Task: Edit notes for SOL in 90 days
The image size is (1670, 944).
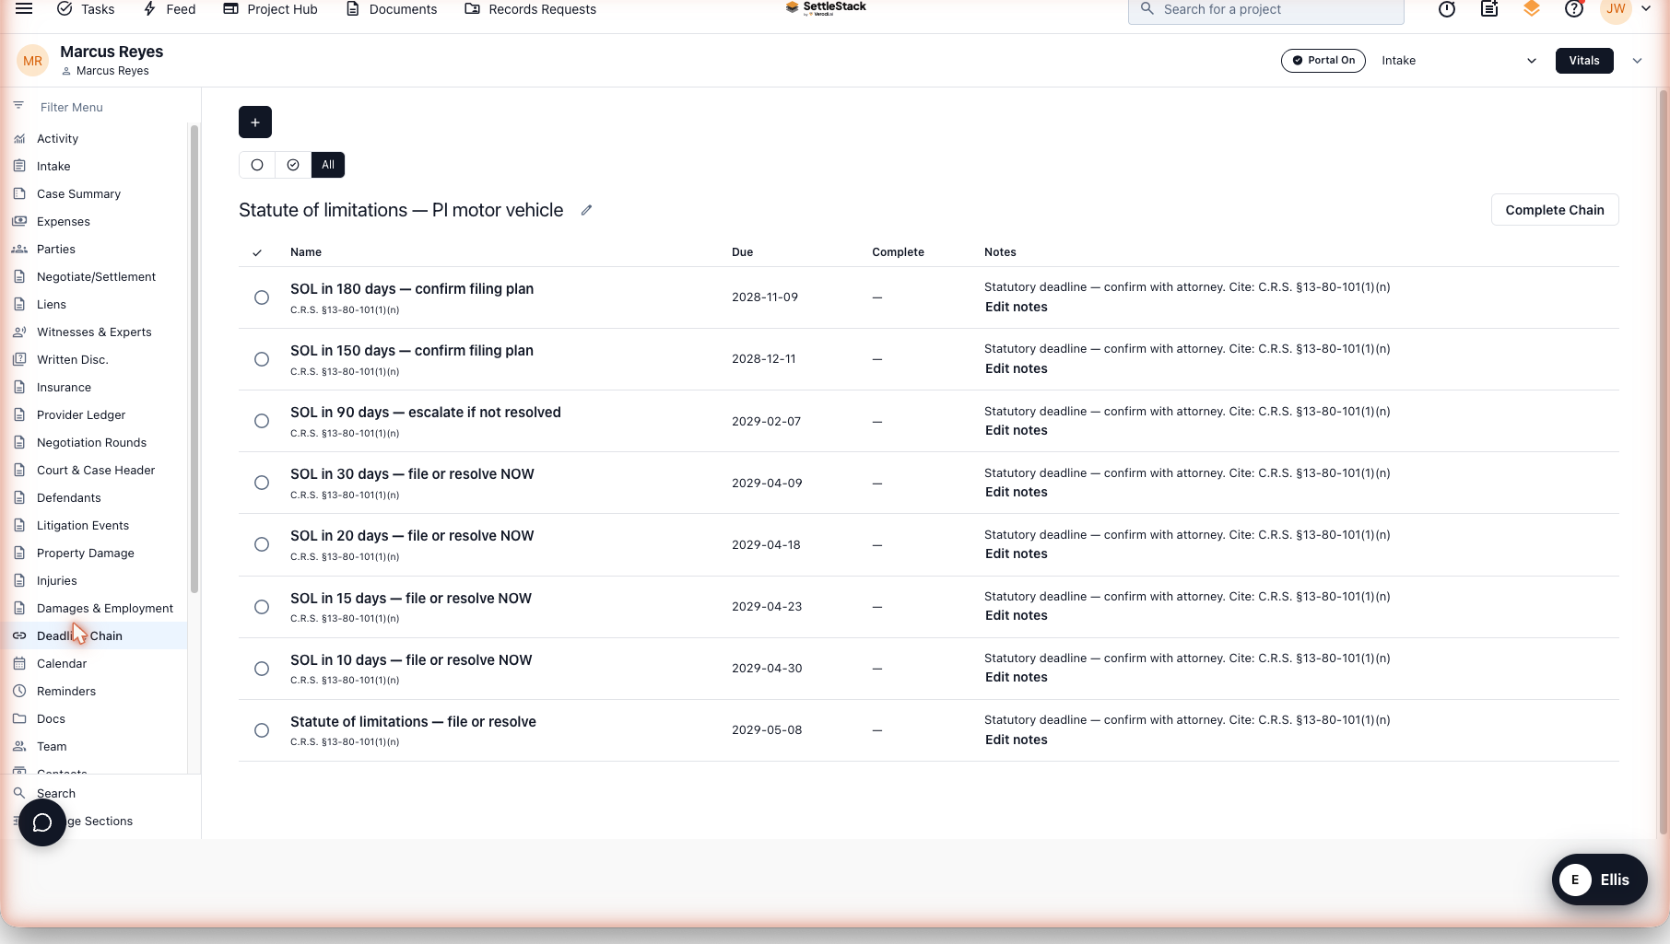Action: [1016, 430]
